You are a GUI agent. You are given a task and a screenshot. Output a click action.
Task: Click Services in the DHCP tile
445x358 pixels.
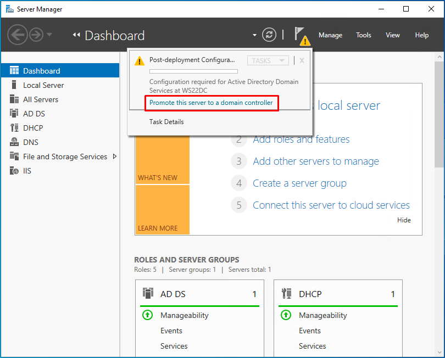[313, 346]
